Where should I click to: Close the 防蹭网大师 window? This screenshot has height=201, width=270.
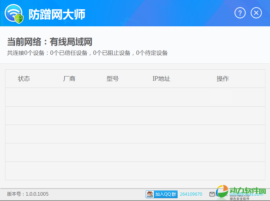pyautogui.click(x=256, y=13)
